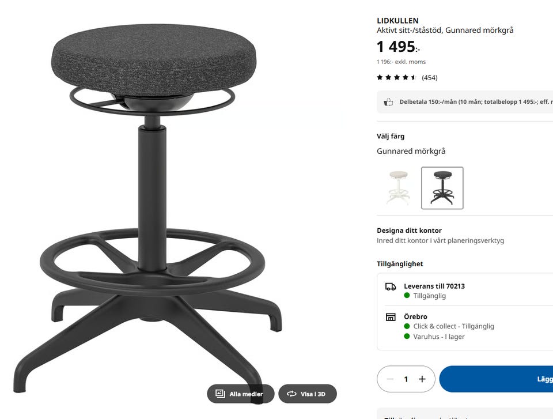Click the gallery icon in Alla medier
553x419 pixels.
(220, 394)
